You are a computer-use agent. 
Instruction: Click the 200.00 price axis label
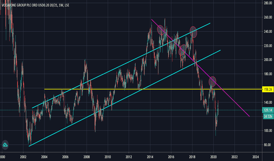(268, 60)
